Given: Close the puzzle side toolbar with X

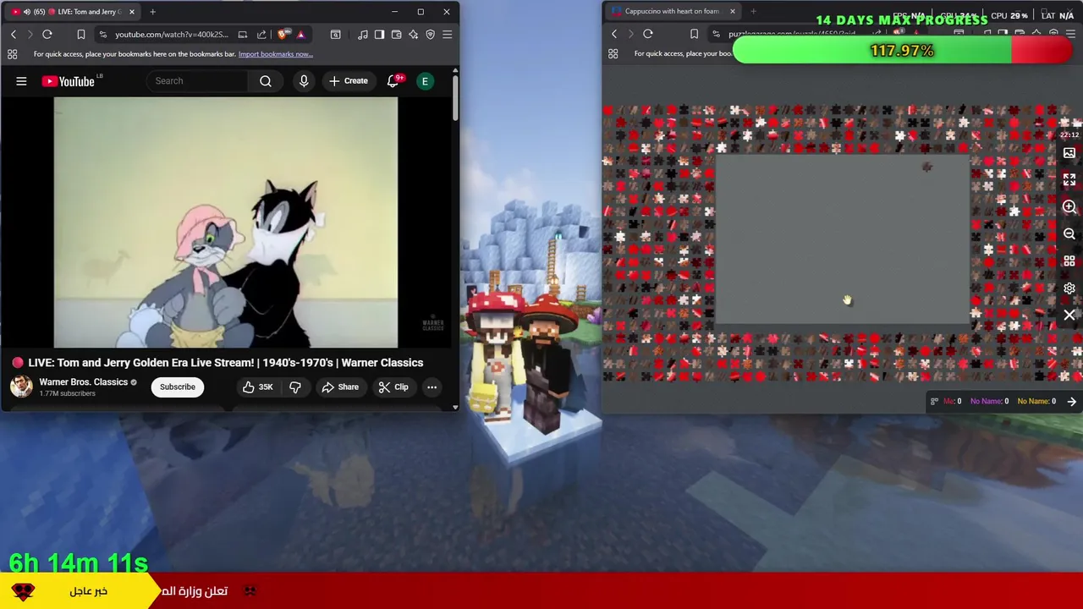Looking at the screenshot, I should [x=1069, y=315].
